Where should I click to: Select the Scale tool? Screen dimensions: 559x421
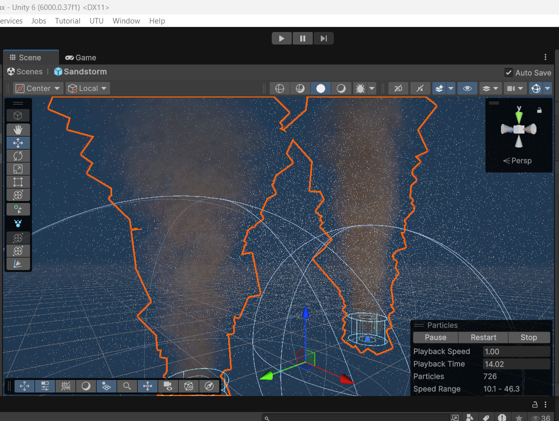pyautogui.click(x=18, y=169)
